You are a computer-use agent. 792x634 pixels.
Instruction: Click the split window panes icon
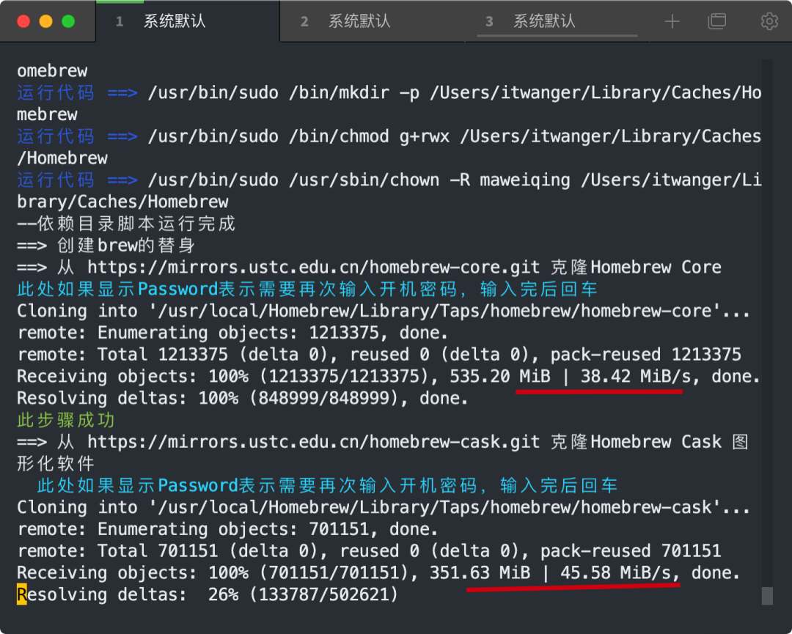[716, 21]
